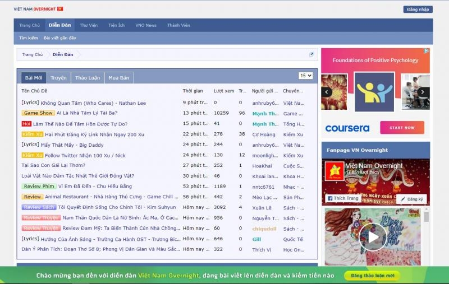Click the Đăng thảo luận mới button
449x284 pixels.
point(372,276)
